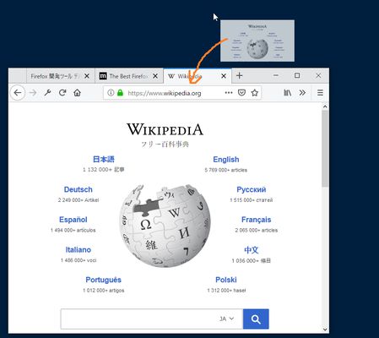Reload the page with refresh icon

[x=62, y=93]
